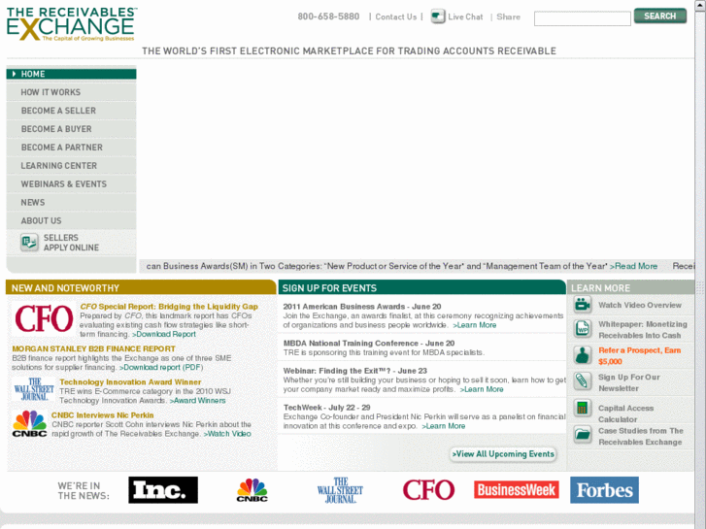Open Become a Partner page

[x=71, y=148]
